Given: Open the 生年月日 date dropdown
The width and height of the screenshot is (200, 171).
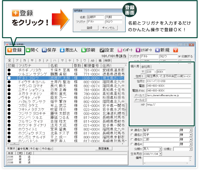Looking at the screenshot, I should [x=160, y=153].
